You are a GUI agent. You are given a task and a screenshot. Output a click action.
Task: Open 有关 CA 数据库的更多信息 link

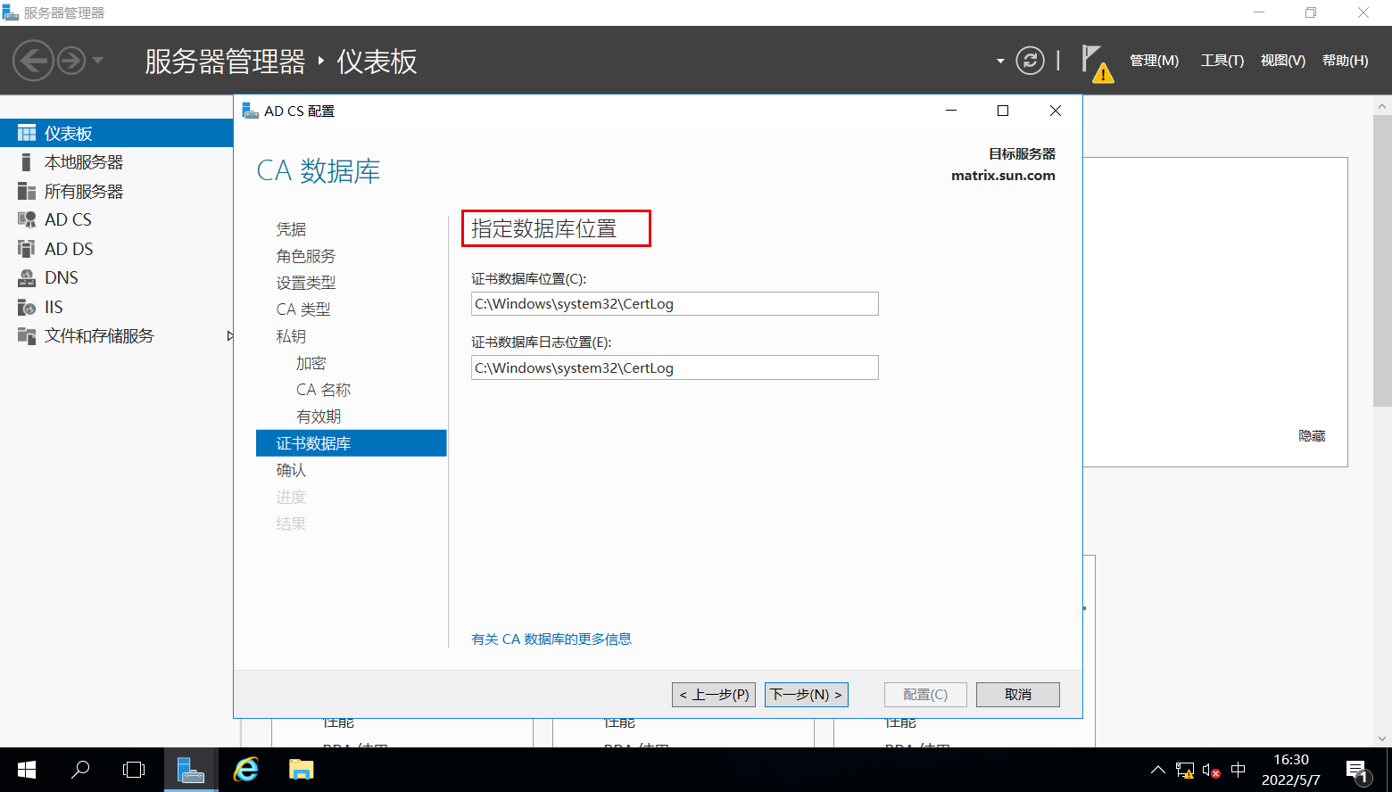click(551, 639)
